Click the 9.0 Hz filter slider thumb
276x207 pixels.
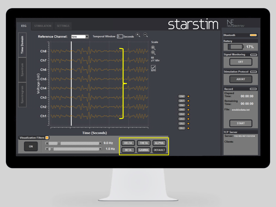click(59, 143)
